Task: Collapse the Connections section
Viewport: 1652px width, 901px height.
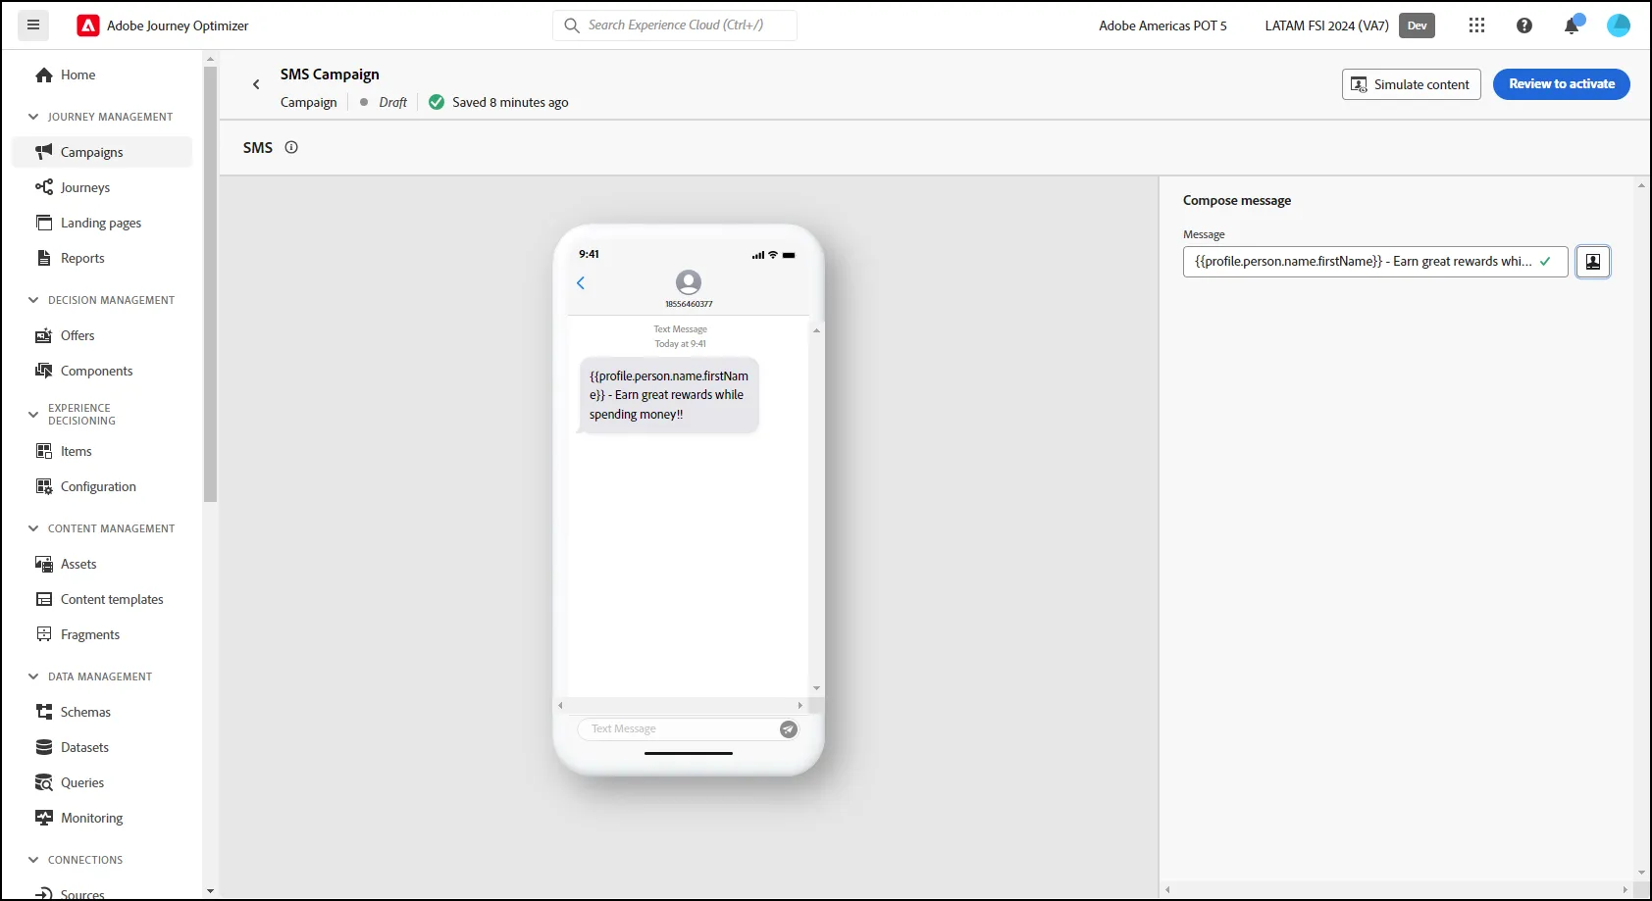Action: [33, 860]
